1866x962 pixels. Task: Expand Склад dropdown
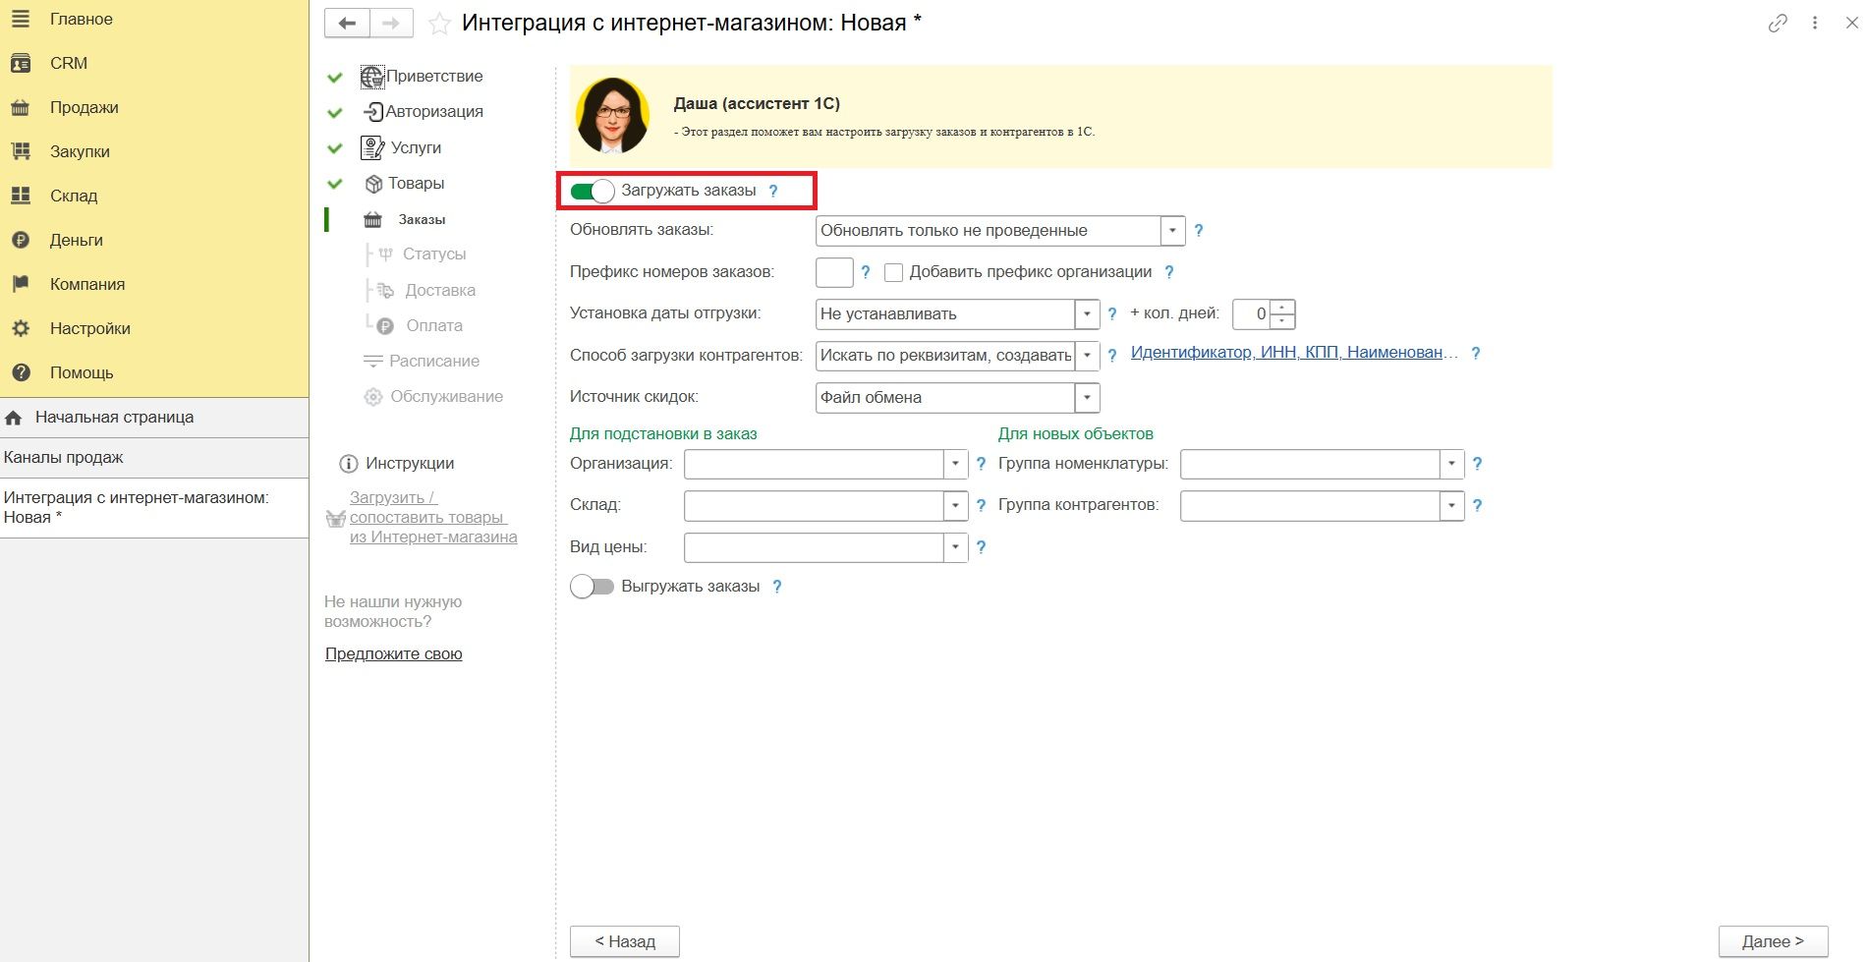point(955,505)
